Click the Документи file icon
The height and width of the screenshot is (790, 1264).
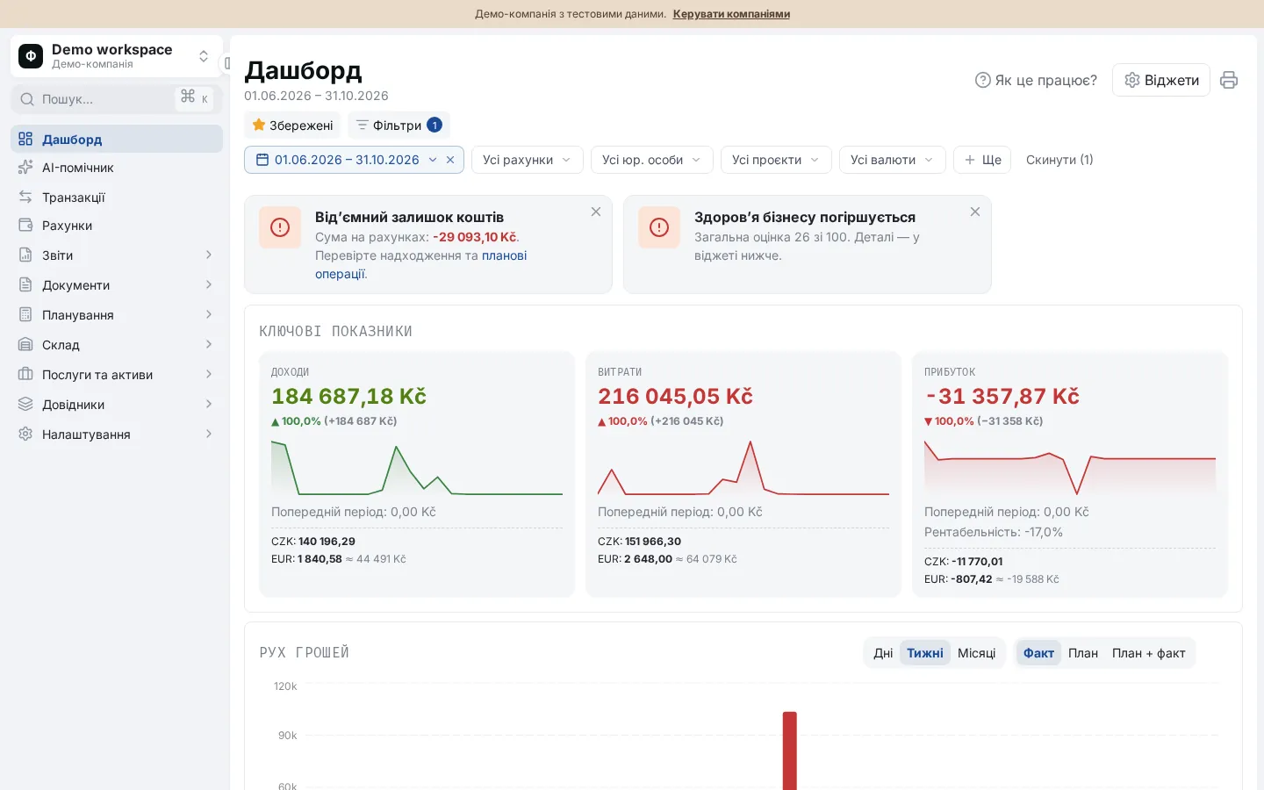(25, 284)
